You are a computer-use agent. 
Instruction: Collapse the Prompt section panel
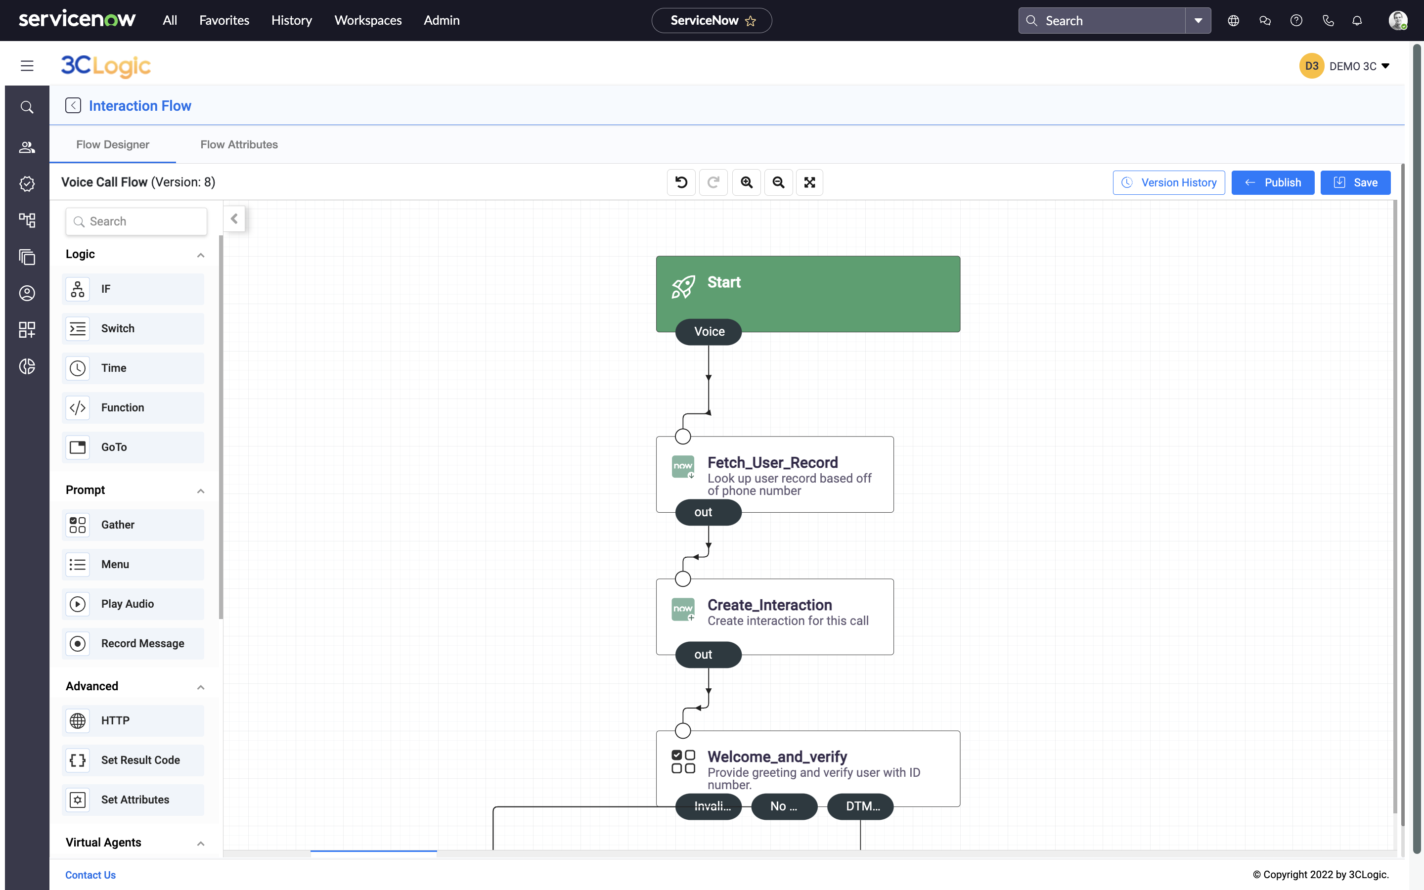201,490
